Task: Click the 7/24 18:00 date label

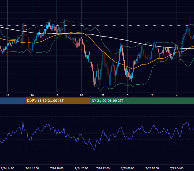Action: pos(57,168)
